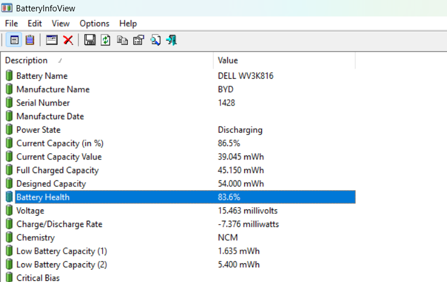Select the Manufacture Name row text
Viewport: 447px width, 282px height.
pyautogui.click(x=53, y=89)
